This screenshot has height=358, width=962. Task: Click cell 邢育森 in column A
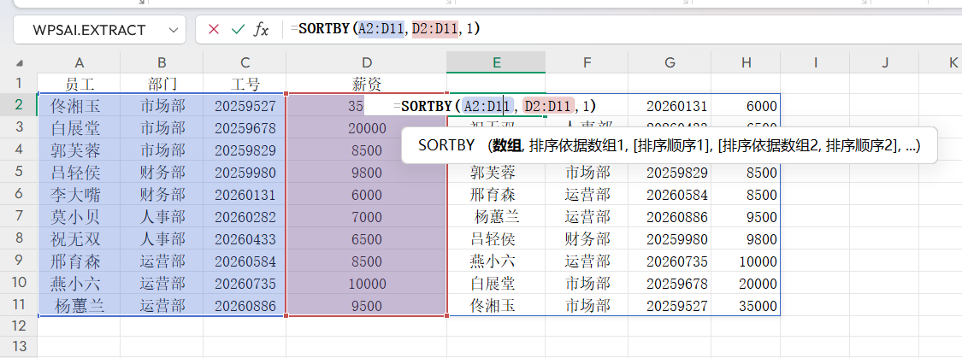pos(80,261)
